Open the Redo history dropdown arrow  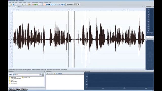click(x=27, y=5)
